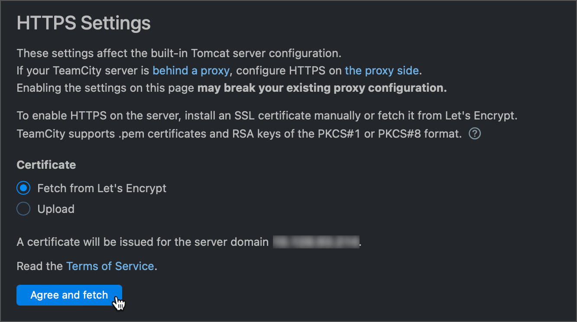This screenshot has width=577, height=322.
Task: Click the "Enabling the settings on this page" text
Action: point(105,88)
